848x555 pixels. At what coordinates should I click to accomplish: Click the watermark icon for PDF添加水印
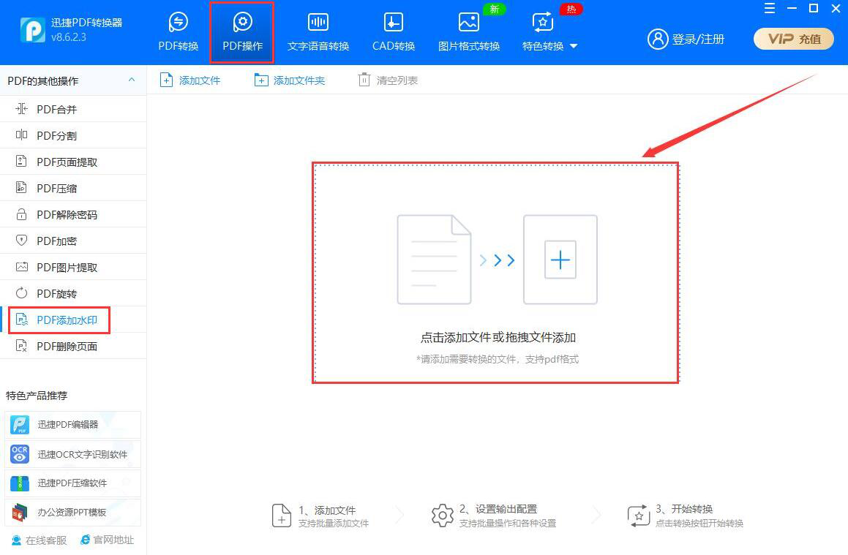[22, 320]
